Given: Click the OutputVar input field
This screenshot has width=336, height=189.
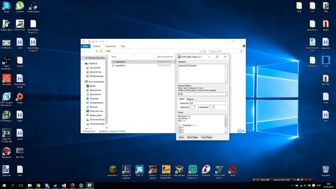Looking at the screenshot, I should click(x=207, y=103).
